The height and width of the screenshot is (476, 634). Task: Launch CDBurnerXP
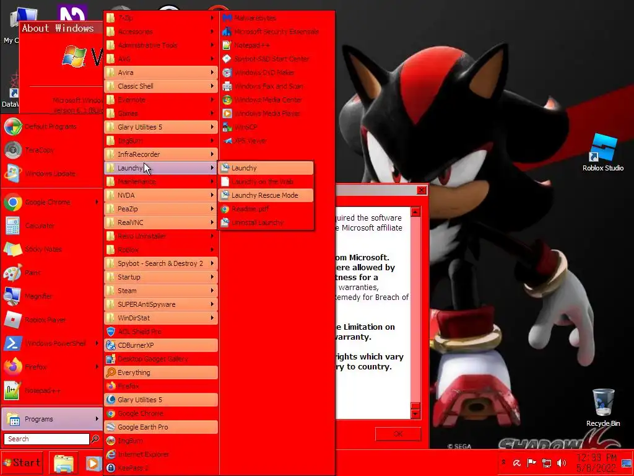coord(161,345)
